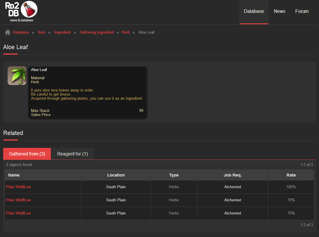Viewport: 319px width, 237px height.
Task: Follow the Database breadcrumb link
Action: coord(21,32)
